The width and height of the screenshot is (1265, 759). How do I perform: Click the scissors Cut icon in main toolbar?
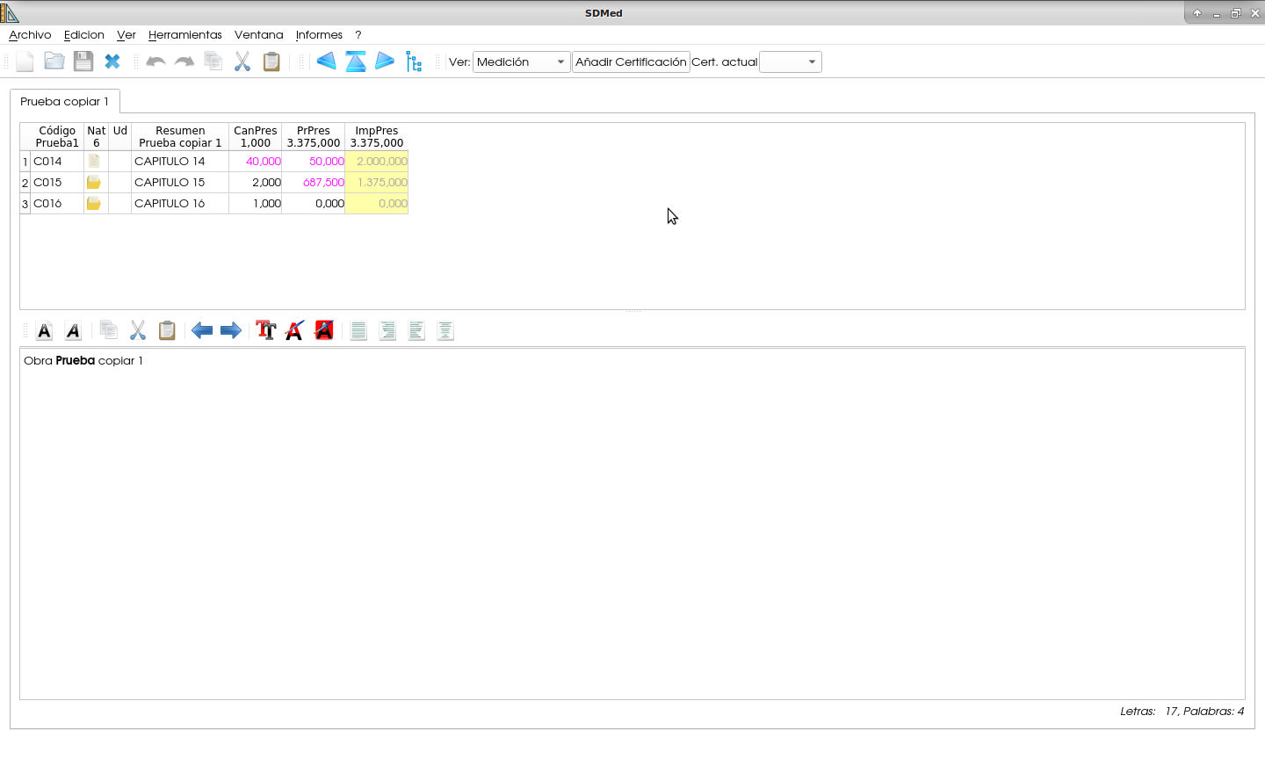[242, 61]
